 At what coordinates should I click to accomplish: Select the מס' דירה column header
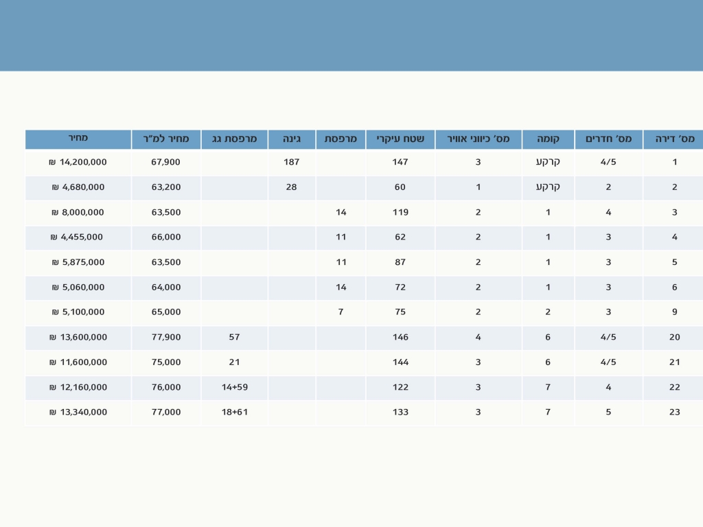[674, 139]
